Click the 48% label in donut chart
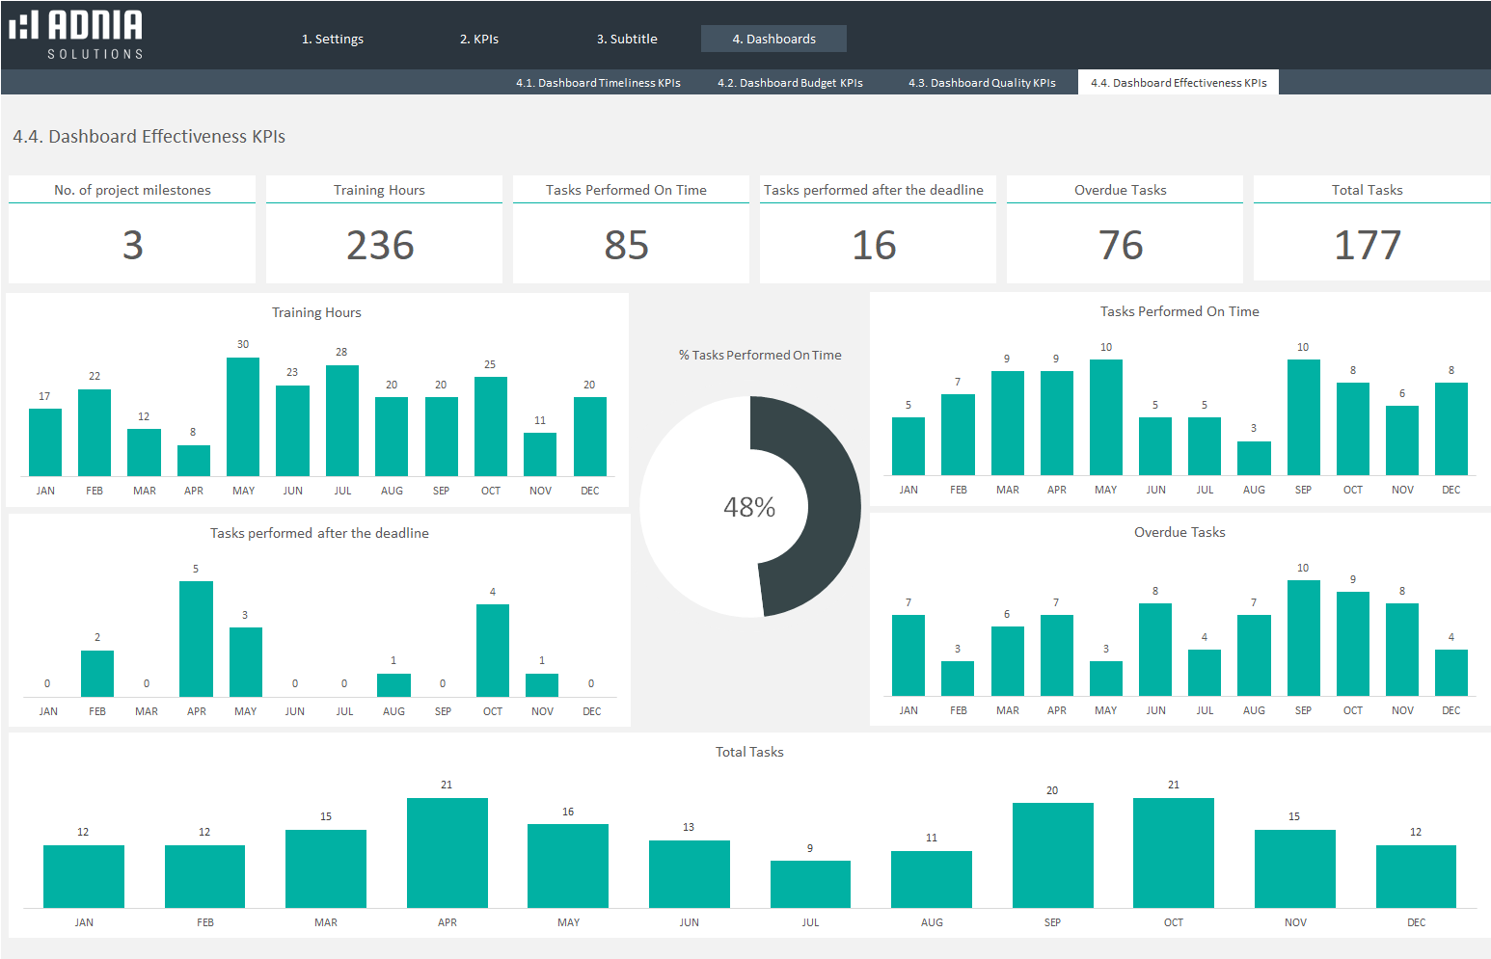The width and height of the screenshot is (1491, 959). pyautogui.click(x=749, y=507)
